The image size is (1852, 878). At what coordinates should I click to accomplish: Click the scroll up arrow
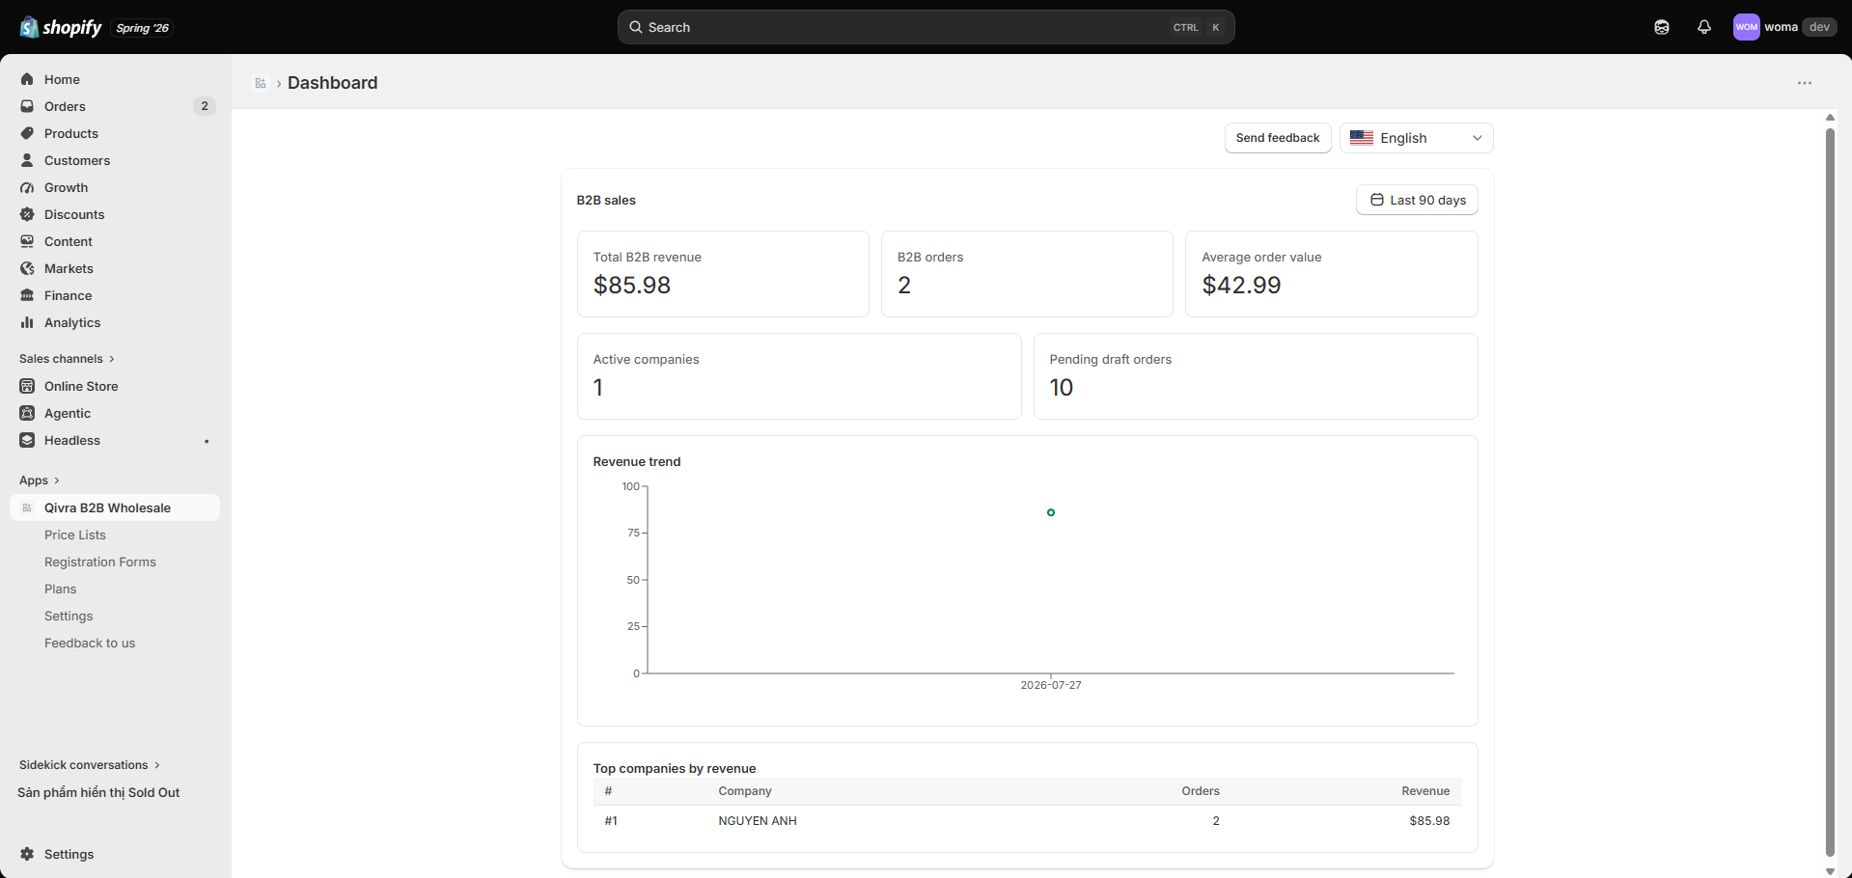click(x=1830, y=118)
